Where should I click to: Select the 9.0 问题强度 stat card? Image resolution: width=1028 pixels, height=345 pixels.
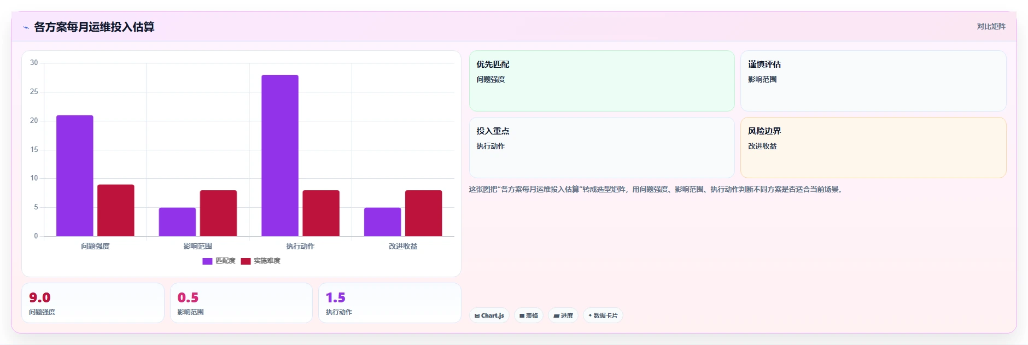tap(93, 303)
